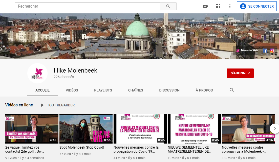
Task: Open the YouTube apps grid icon
Action: (218, 6)
